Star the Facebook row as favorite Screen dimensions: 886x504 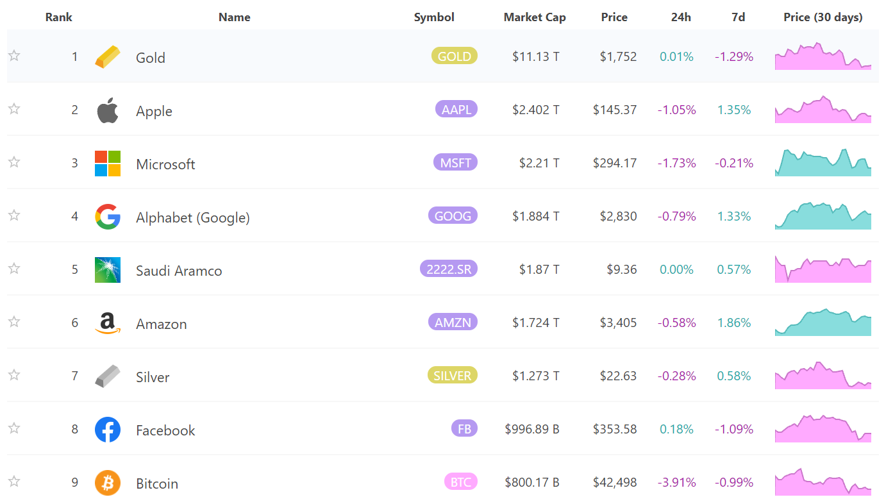click(14, 428)
